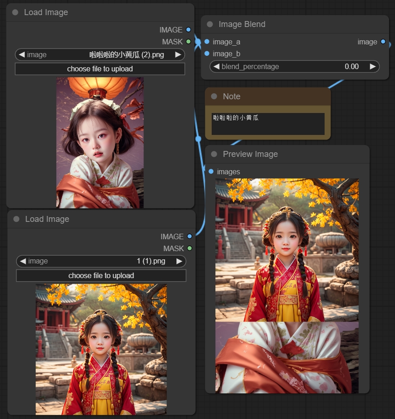Click image_b input port on Image Blend
Screen dimensions: 395x419
pyautogui.click(x=207, y=54)
